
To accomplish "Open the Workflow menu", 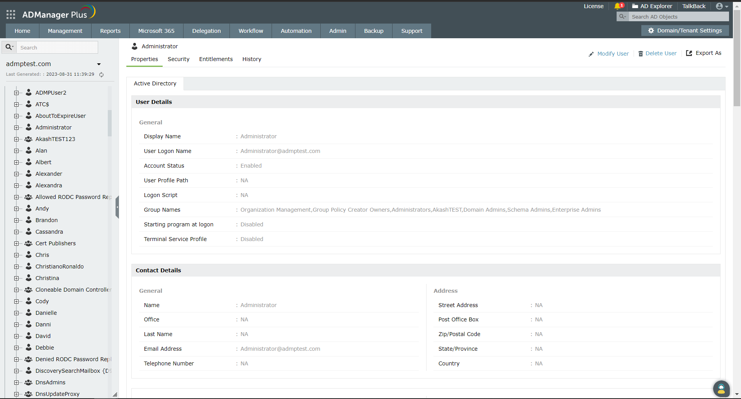I will coord(251,31).
